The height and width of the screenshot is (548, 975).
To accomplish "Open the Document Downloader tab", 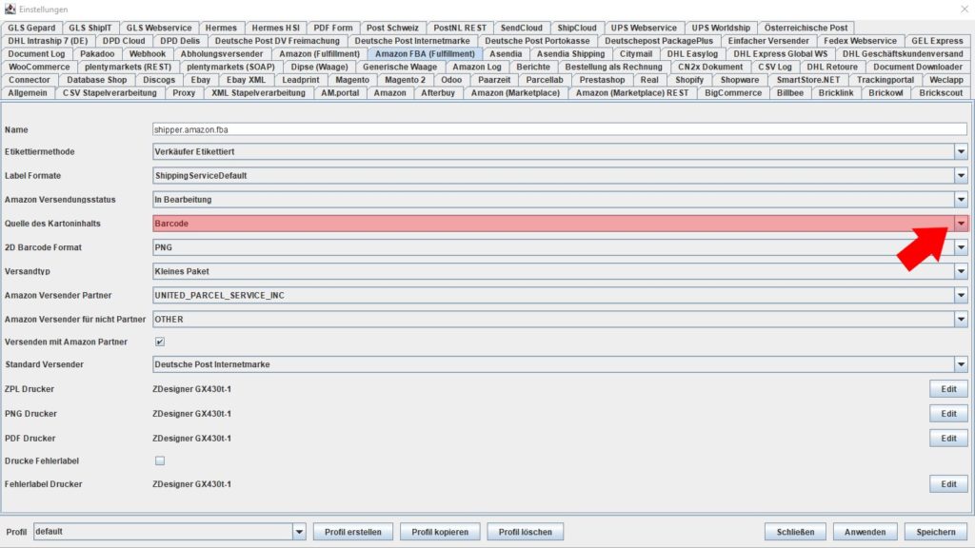I will click(917, 68).
